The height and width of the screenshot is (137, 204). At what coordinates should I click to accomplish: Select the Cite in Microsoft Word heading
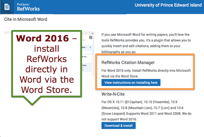point(26,19)
